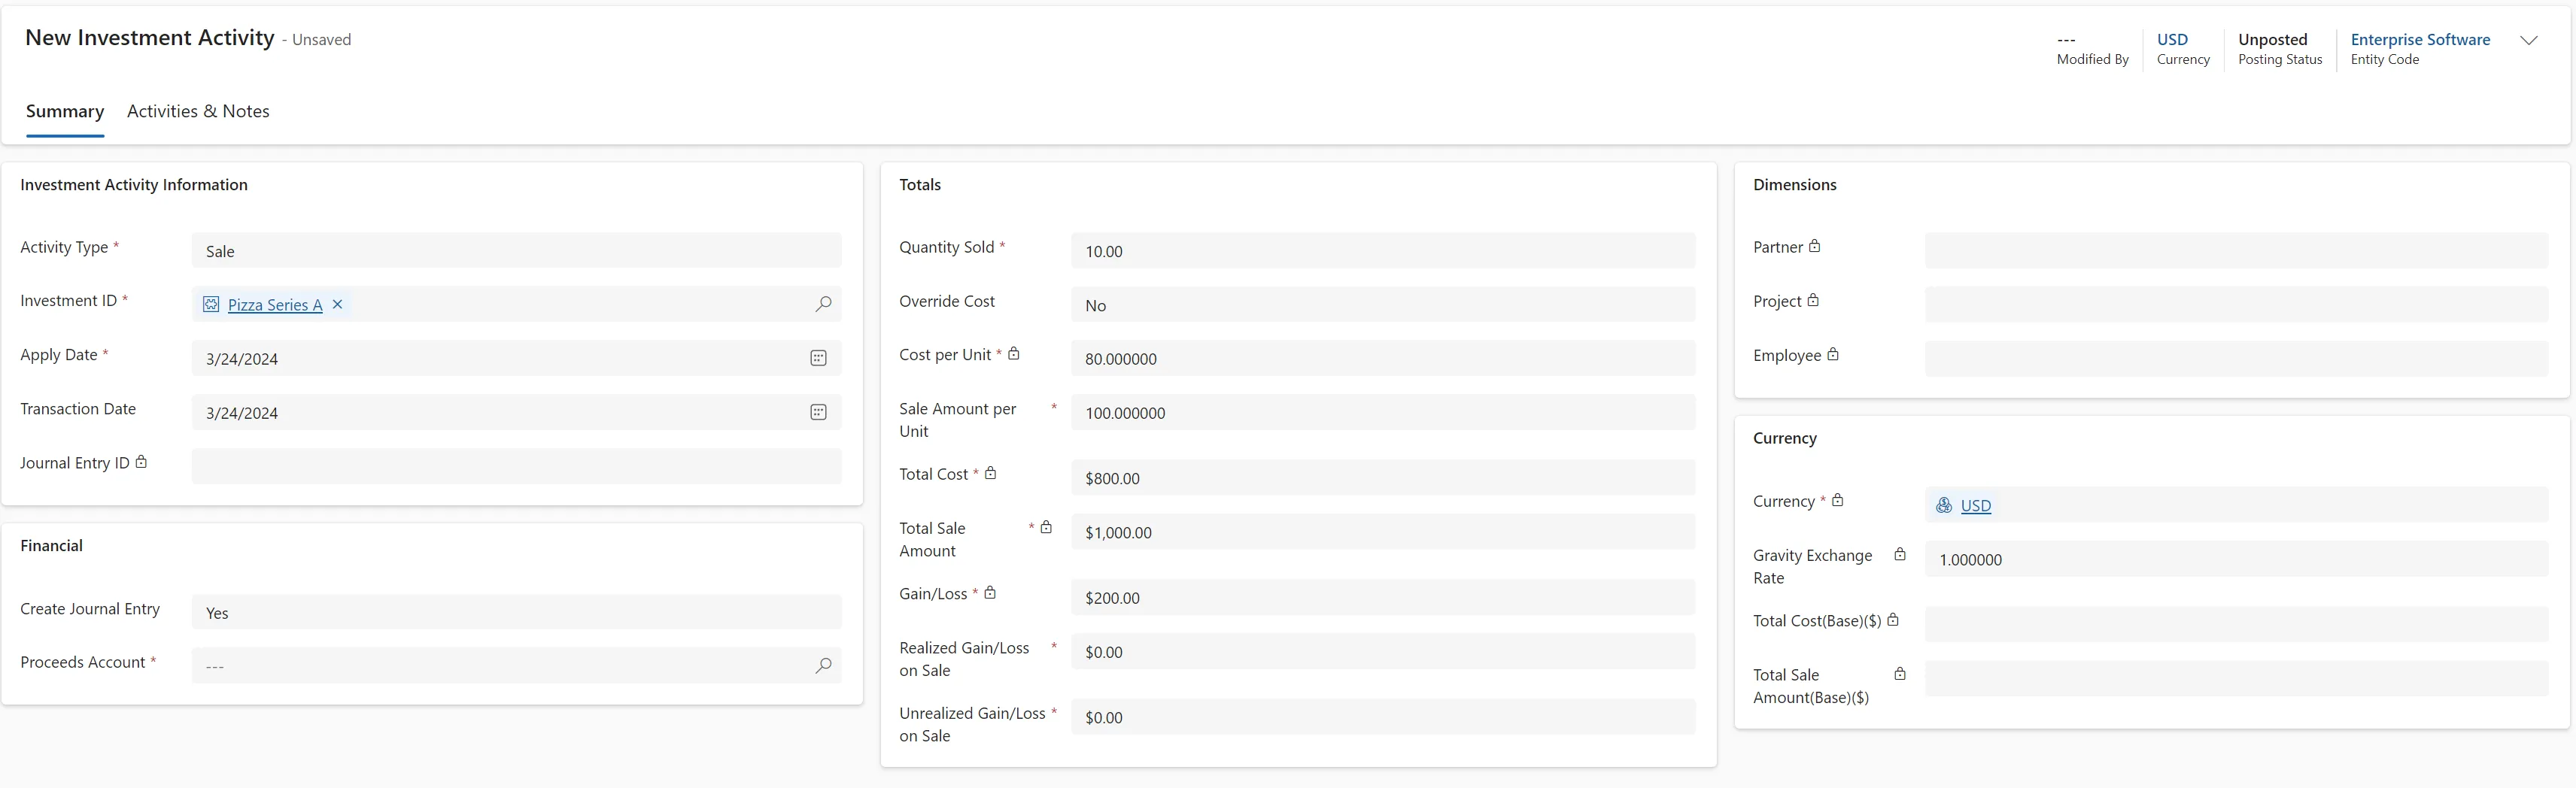Expand the header chevron next to Entity Code
Screen dimensions: 2576x788
[x=2528, y=40]
